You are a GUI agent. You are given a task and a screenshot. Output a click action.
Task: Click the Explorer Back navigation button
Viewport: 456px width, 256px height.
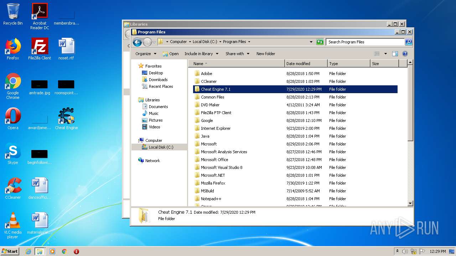tap(137, 42)
